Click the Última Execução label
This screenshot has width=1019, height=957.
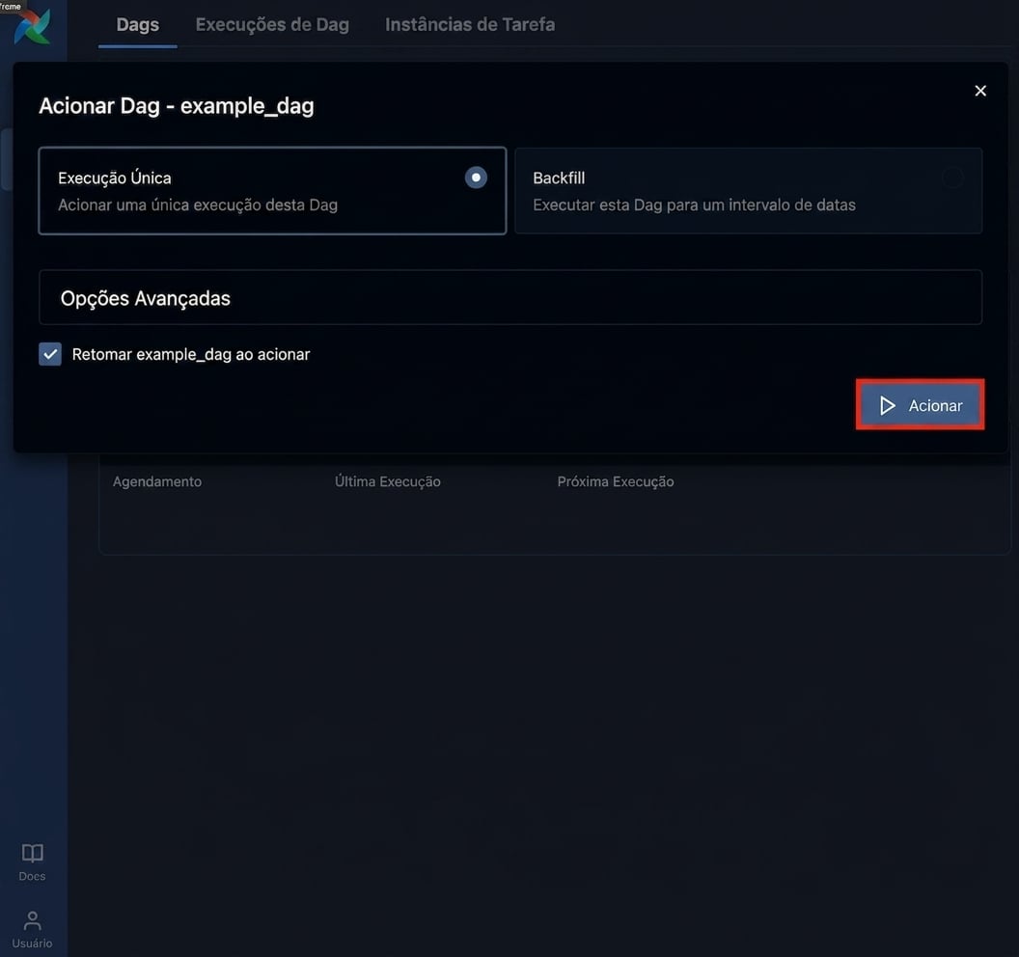tap(387, 481)
